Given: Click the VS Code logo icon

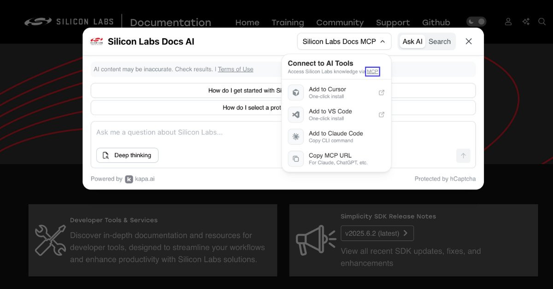Looking at the screenshot, I should click(x=296, y=115).
